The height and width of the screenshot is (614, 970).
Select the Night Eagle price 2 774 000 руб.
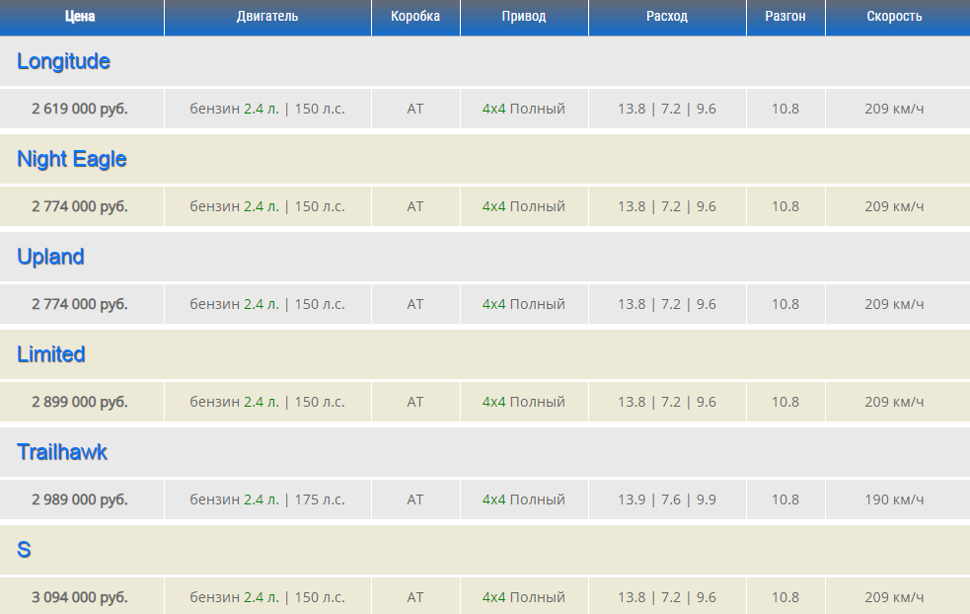[80, 206]
